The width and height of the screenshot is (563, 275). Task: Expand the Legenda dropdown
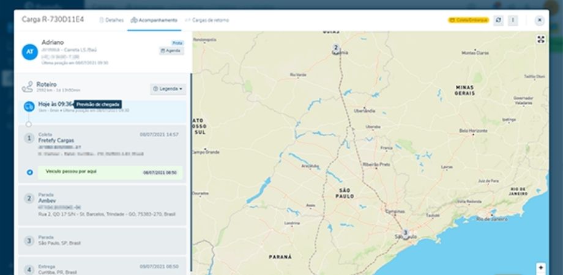click(x=168, y=89)
